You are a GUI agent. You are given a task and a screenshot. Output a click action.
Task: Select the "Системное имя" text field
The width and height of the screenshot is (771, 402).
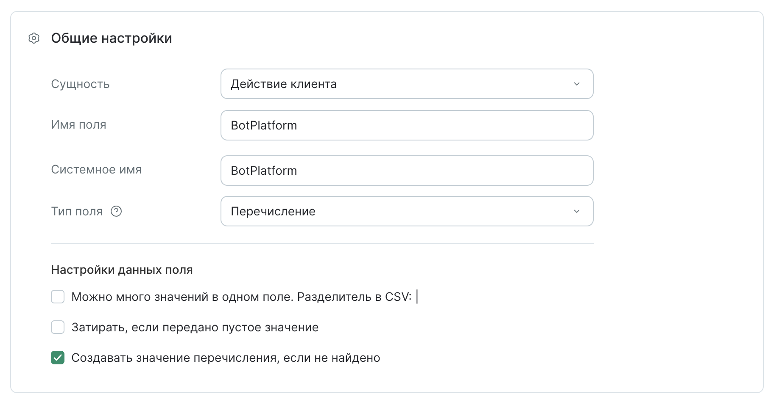[x=406, y=171]
